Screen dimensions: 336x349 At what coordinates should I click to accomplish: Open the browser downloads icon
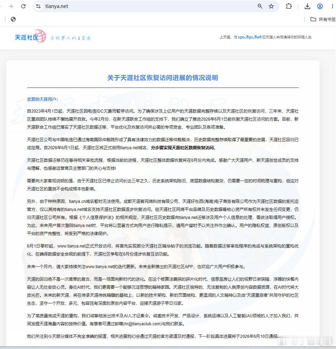pyautogui.click(x=307, y=6)
